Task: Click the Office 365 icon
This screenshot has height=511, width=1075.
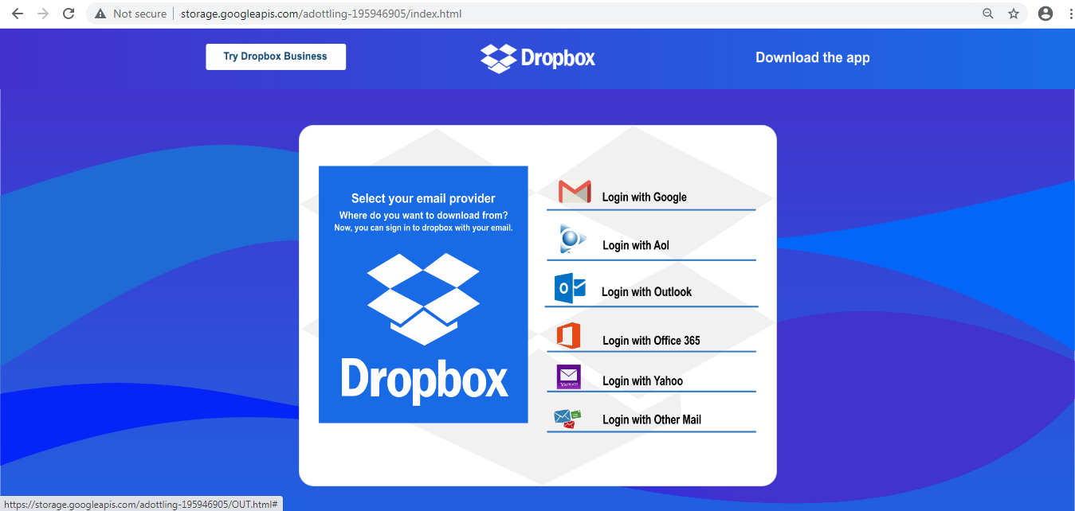Action: [569, 336]
